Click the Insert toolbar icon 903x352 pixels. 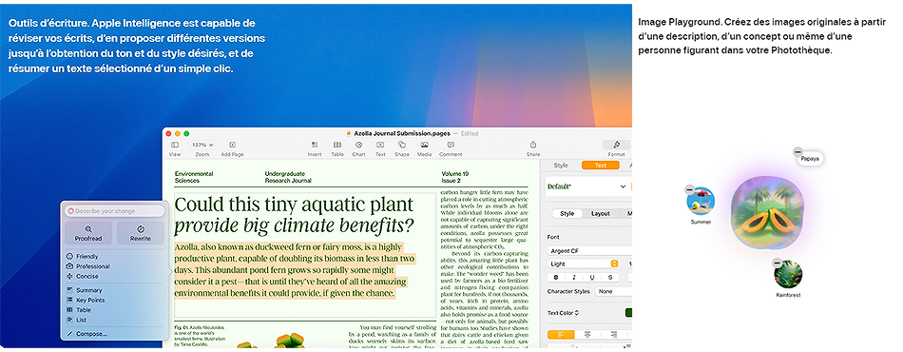click(x=315, y=145)
